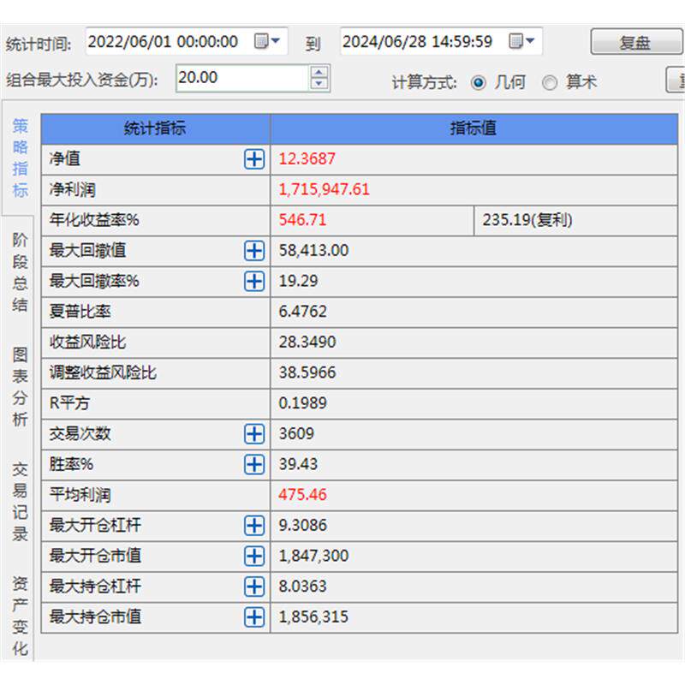Select the average profit 475.46 cell

[x=474, y=495]
